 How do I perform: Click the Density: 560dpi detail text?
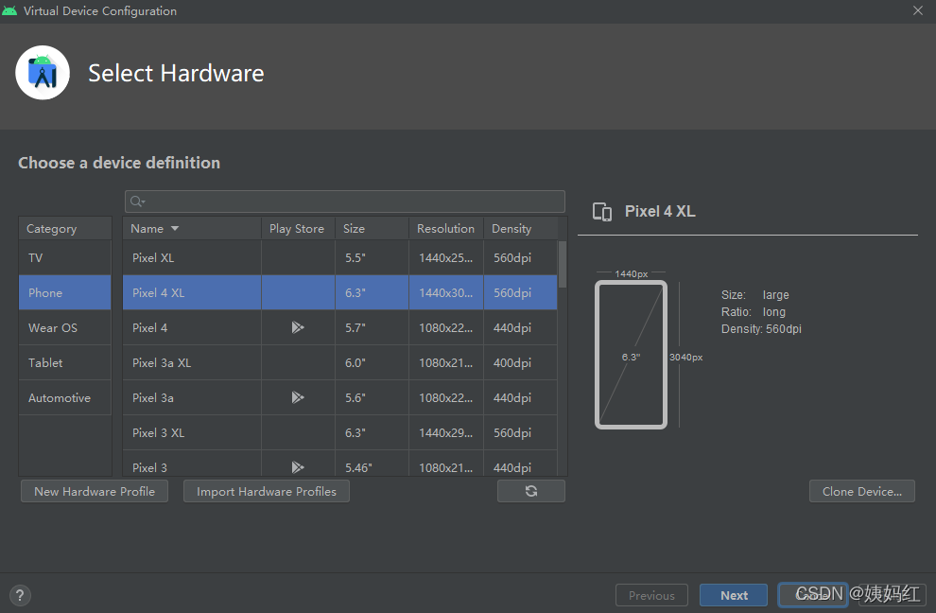click(x=761, y=328)
